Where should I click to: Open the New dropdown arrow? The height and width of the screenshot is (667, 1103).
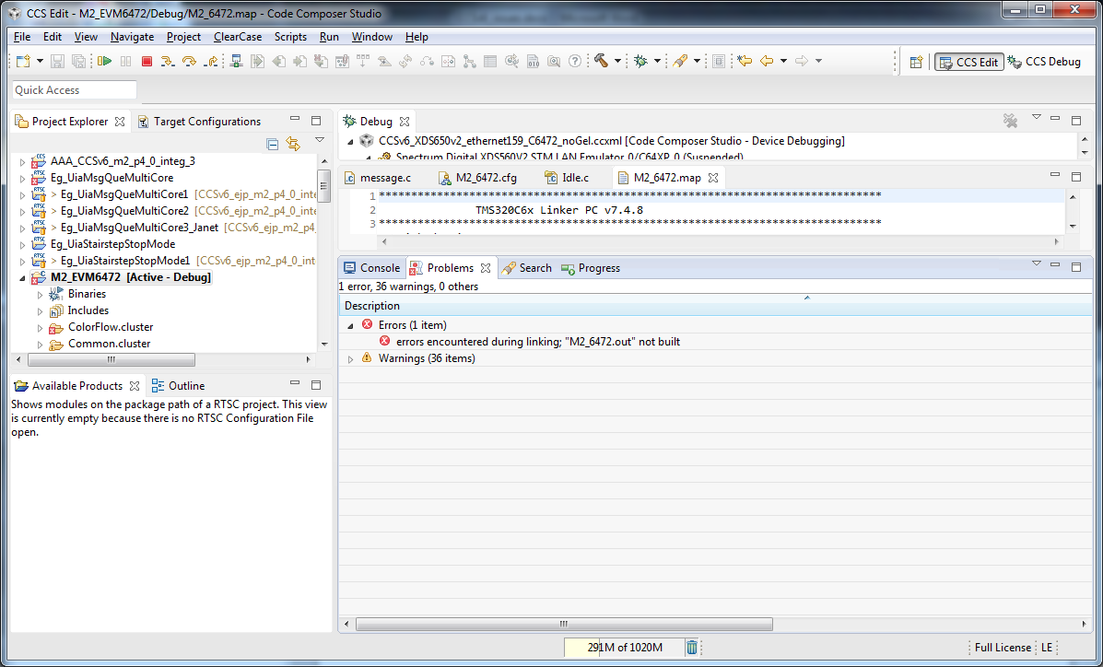pos(41,61)
